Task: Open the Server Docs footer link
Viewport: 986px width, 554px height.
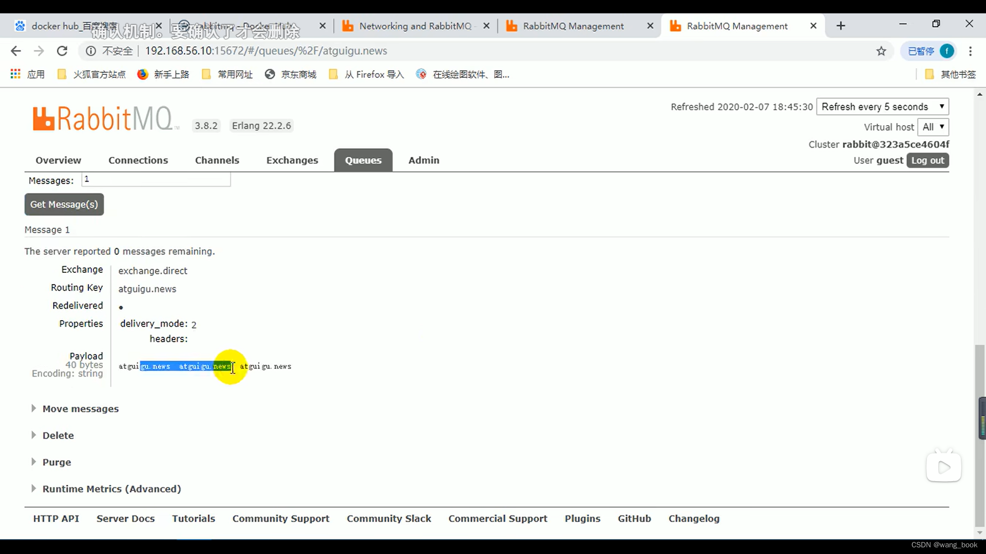Action: (x=125, y=519)
